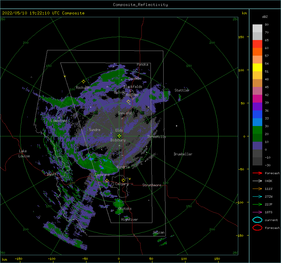Click the current legend label

point(271,220)
